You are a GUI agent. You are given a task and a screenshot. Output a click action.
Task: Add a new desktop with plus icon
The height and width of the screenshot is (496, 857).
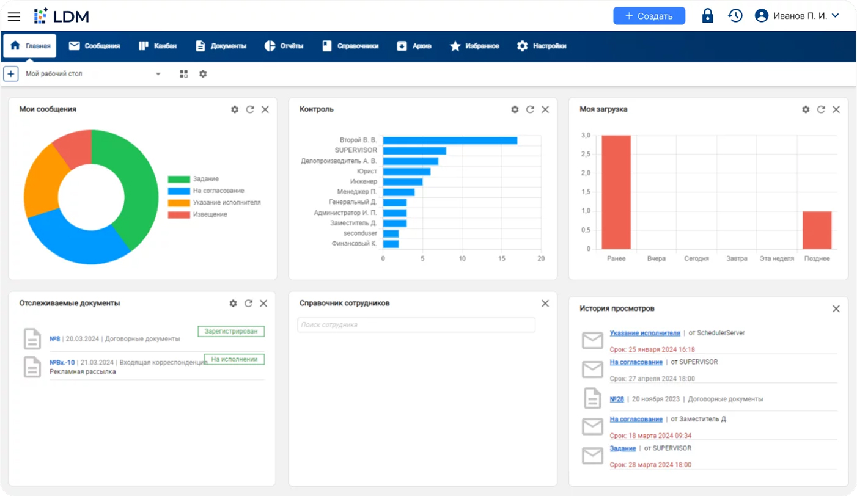[11, 74]
